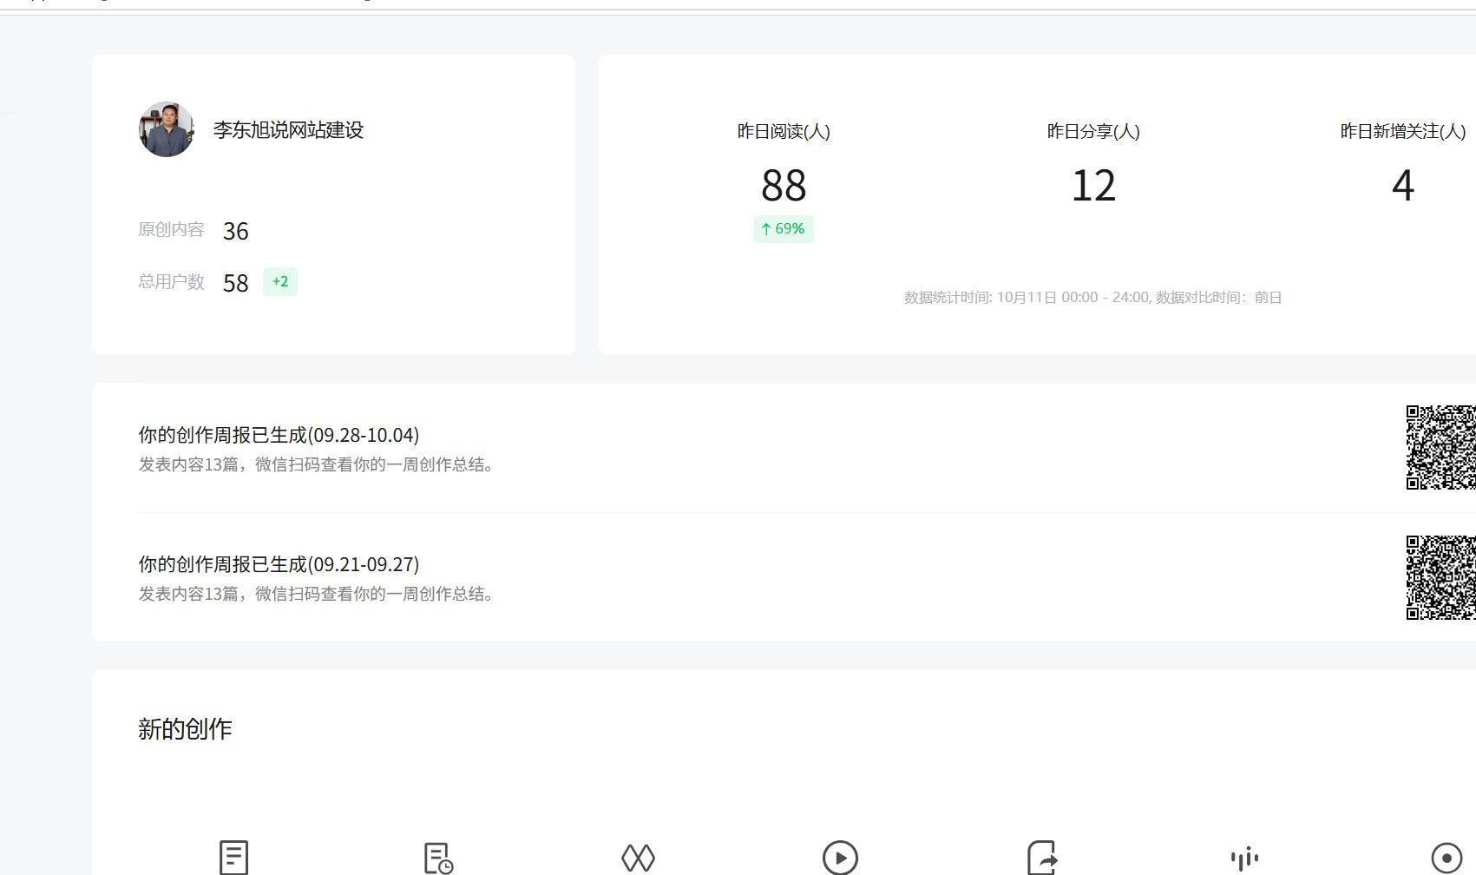Click yesterday's reads value 88
This screenshot has width=1476, height=875.
[x=784, y=186]
